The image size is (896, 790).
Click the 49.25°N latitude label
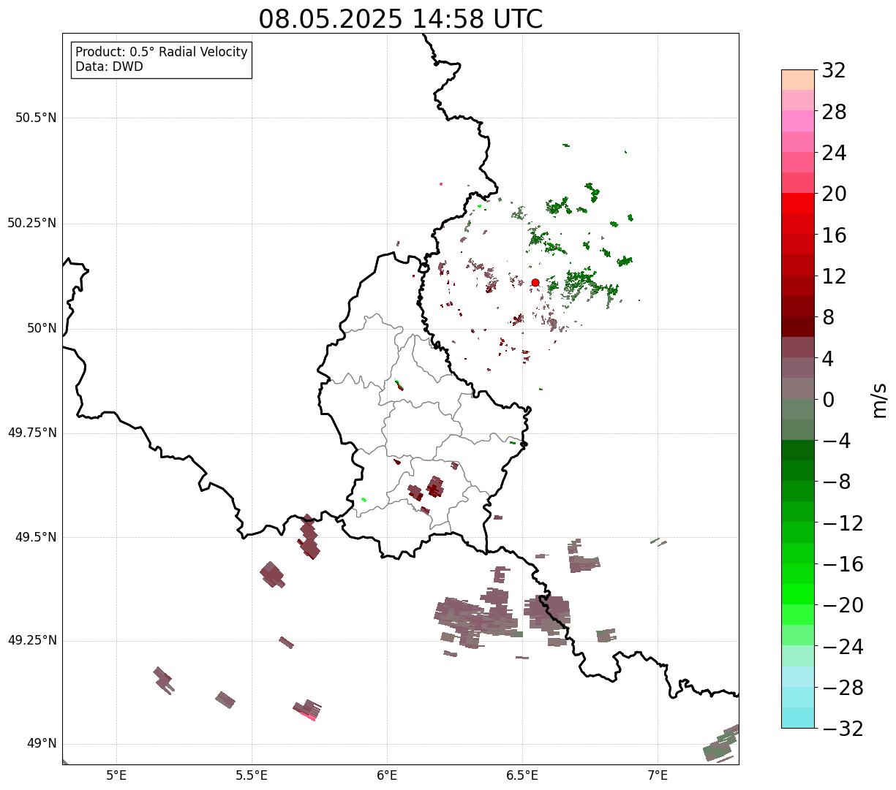(x=32, y=641)
